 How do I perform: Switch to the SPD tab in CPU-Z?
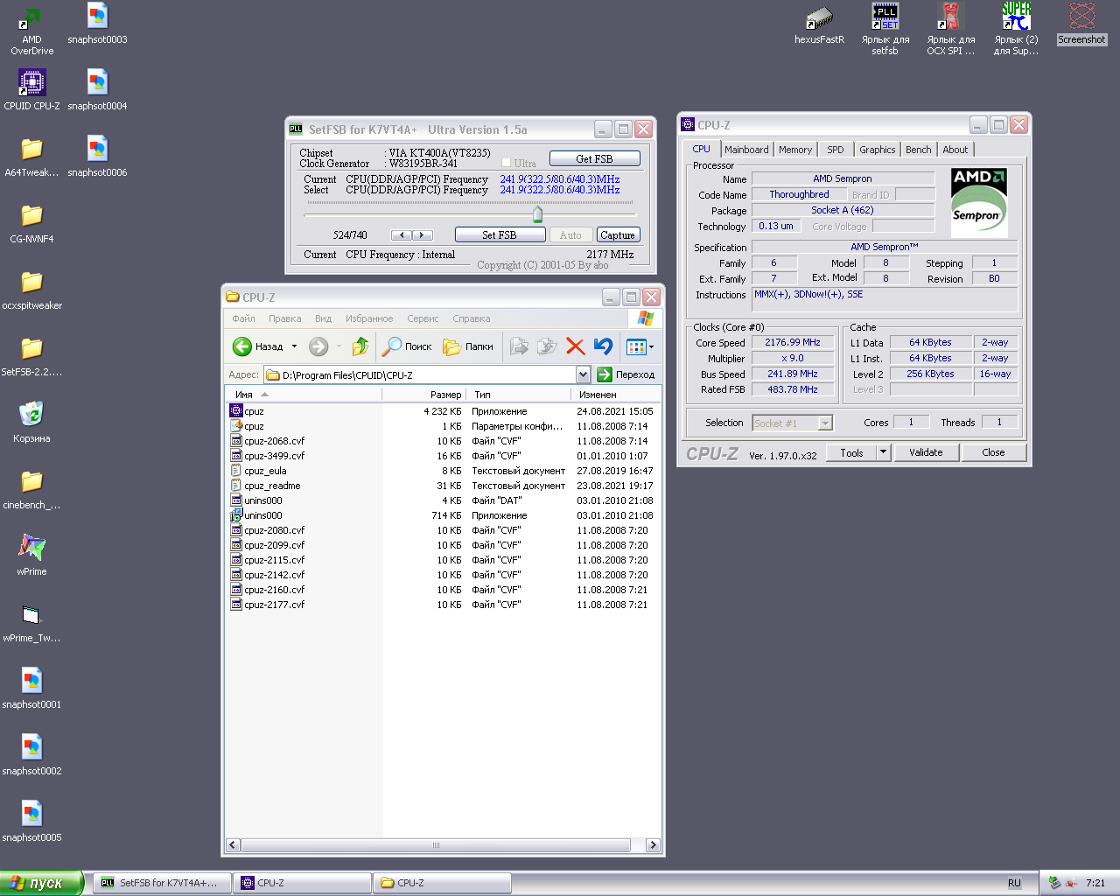pos(836,150)
